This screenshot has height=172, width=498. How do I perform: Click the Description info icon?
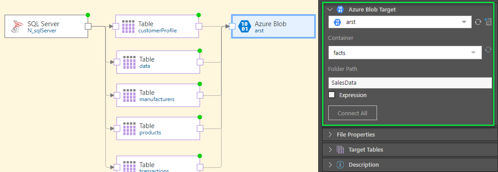(340, 165)
